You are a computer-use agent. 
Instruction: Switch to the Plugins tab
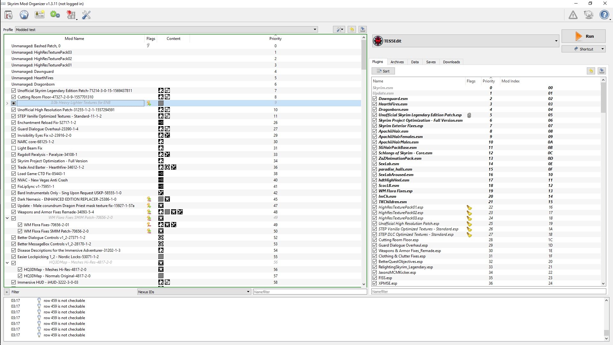pos(377,62)
